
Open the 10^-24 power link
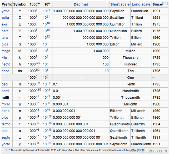point(47,144)
